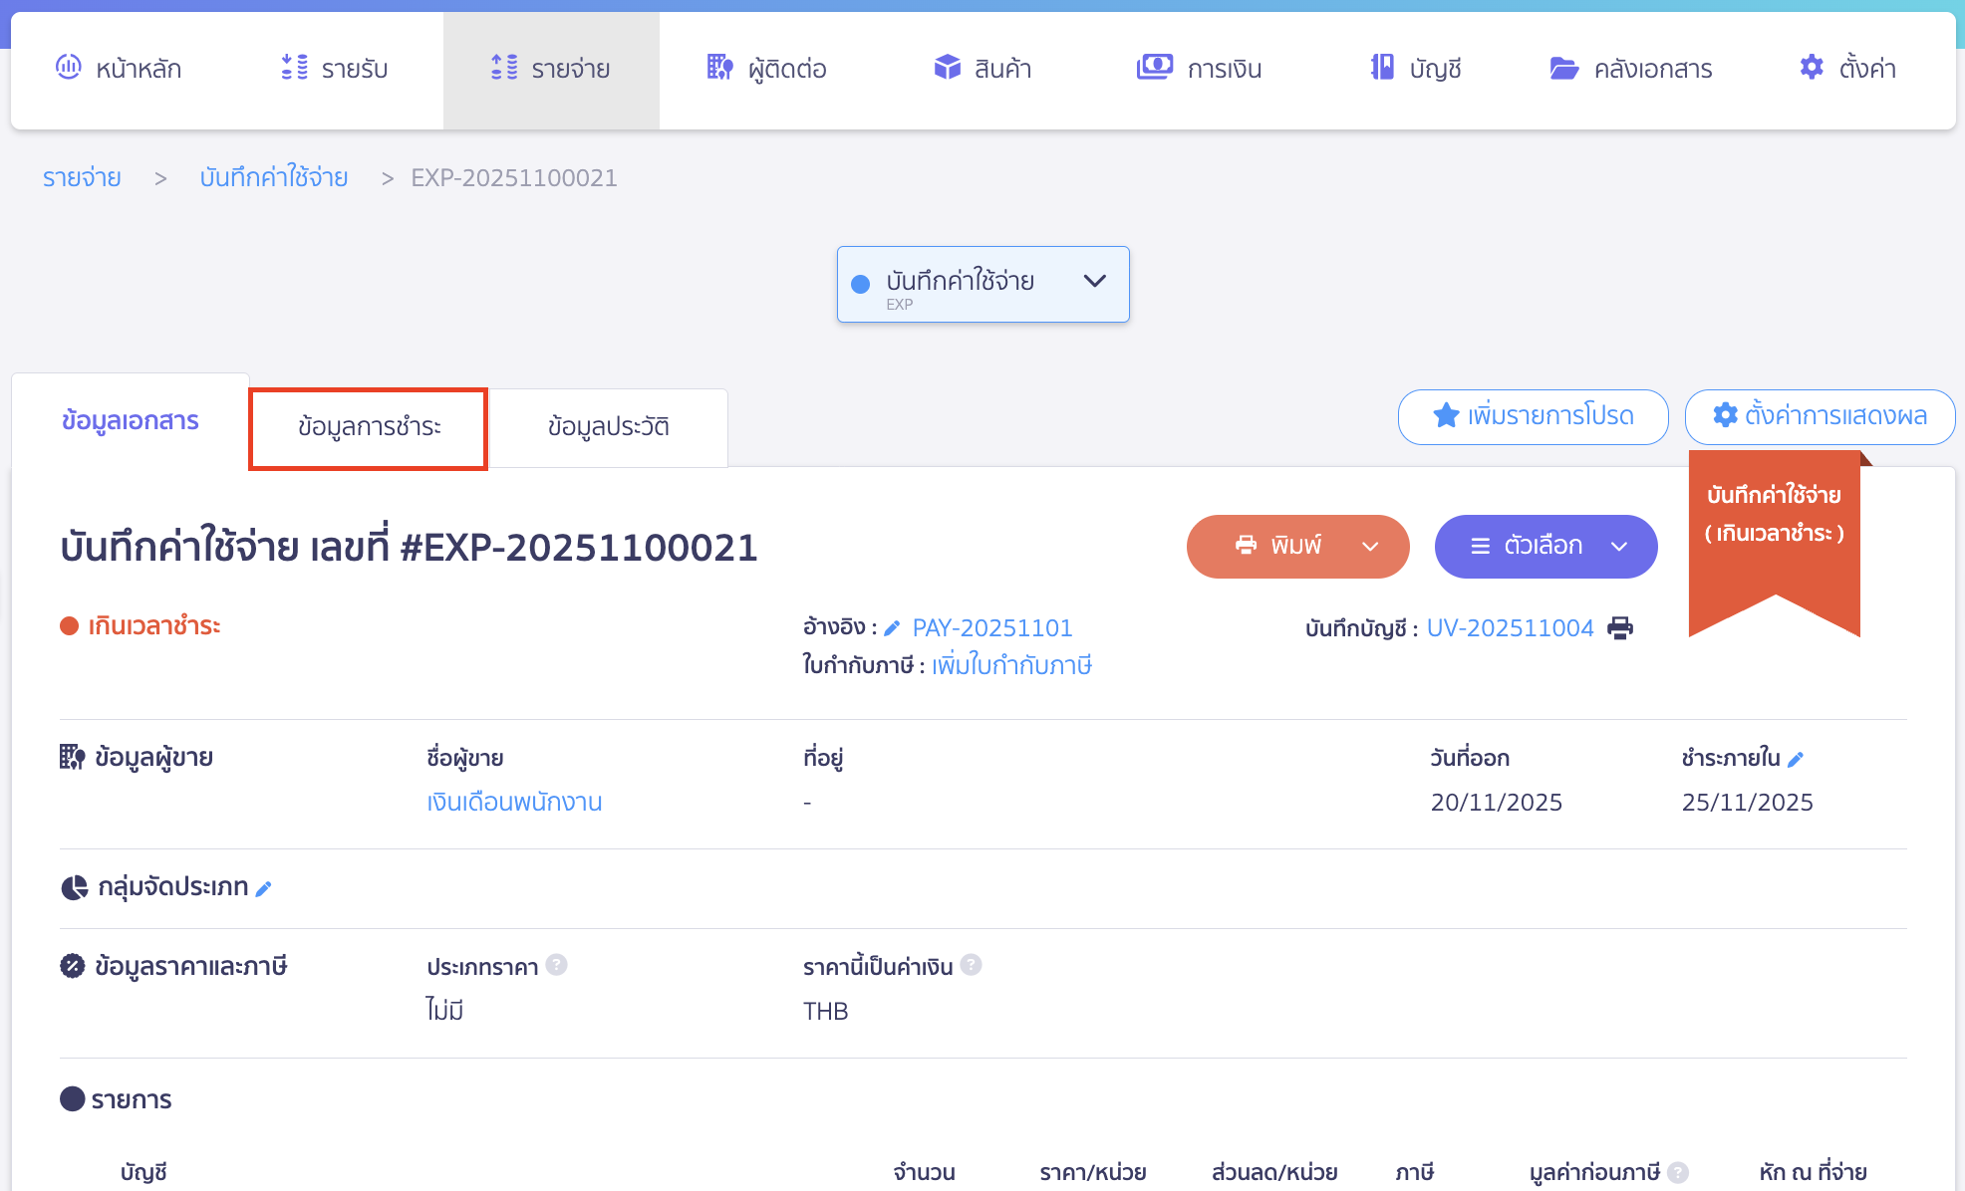Open PAY-20251101 reference link
The height and width of the screenshot is (1191, 1965).
(992, 628)
